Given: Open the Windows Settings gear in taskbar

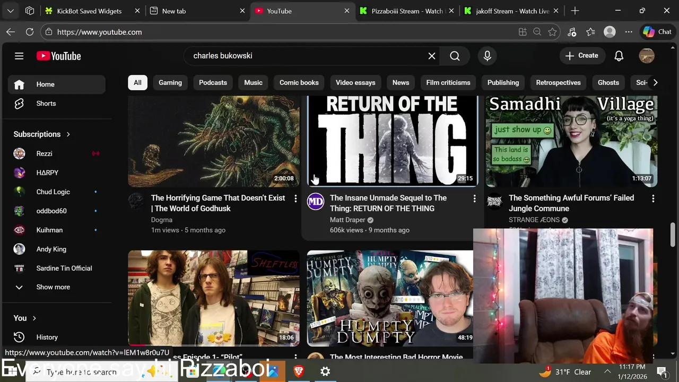Looking at the screenshot, I should tap(325, 372).
